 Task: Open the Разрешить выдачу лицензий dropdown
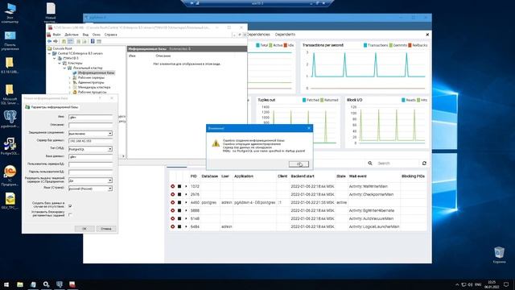coord(110,180)
